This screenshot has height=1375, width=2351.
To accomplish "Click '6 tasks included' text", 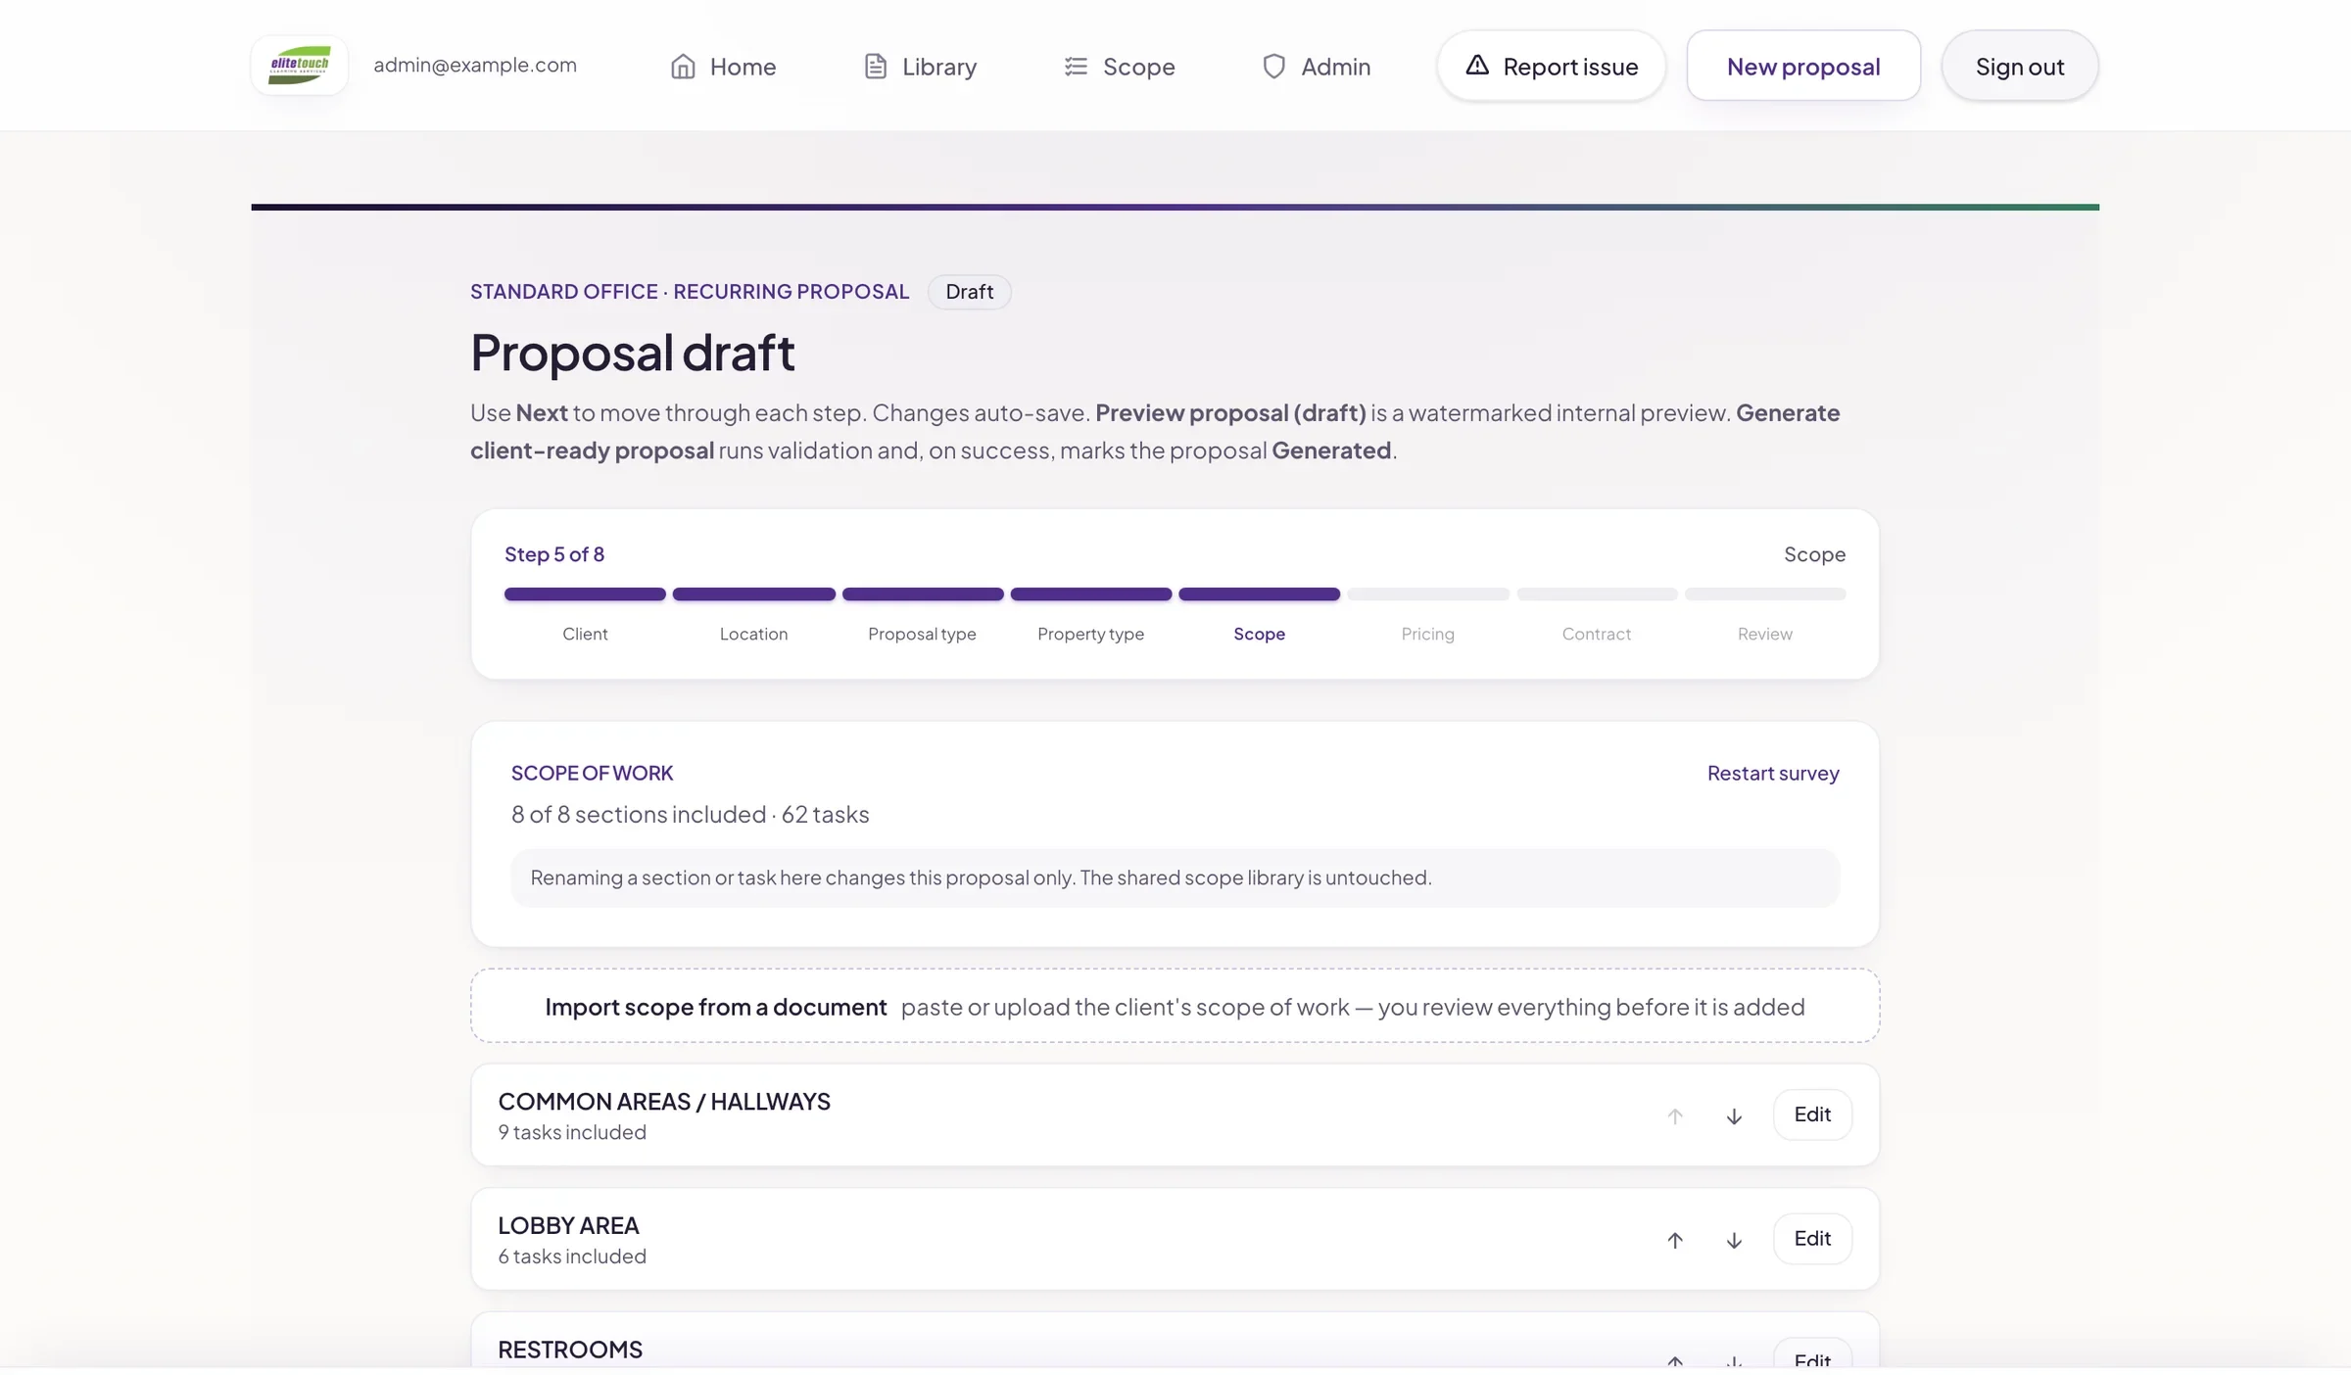I will pyautogui.click(x=572, y=1256).
